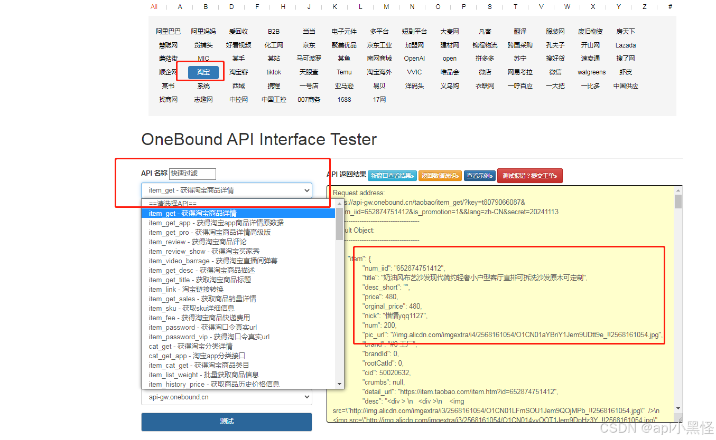Open walgreens platform link
This screenshot has height=440, width=716.
click(x=591, y=72)
